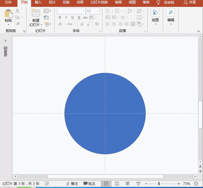The width and height of the screenshot is (203, 188).
Task: Open the Slide Show (幻灯片放映) tab
Action: pyautogui.click(x=99, y=2)
